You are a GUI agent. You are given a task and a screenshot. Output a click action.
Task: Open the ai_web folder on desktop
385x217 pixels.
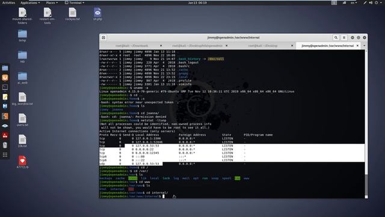point(22,78)
